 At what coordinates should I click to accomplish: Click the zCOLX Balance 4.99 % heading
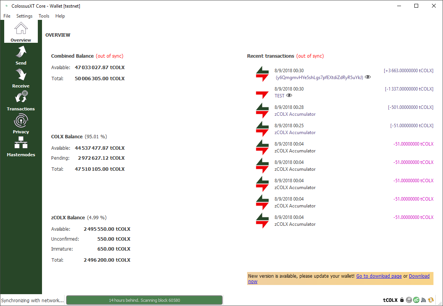(79, 218)
